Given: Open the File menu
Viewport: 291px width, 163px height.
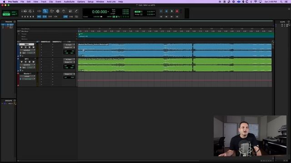Looking at the screenshot, I should pos(22,2).
